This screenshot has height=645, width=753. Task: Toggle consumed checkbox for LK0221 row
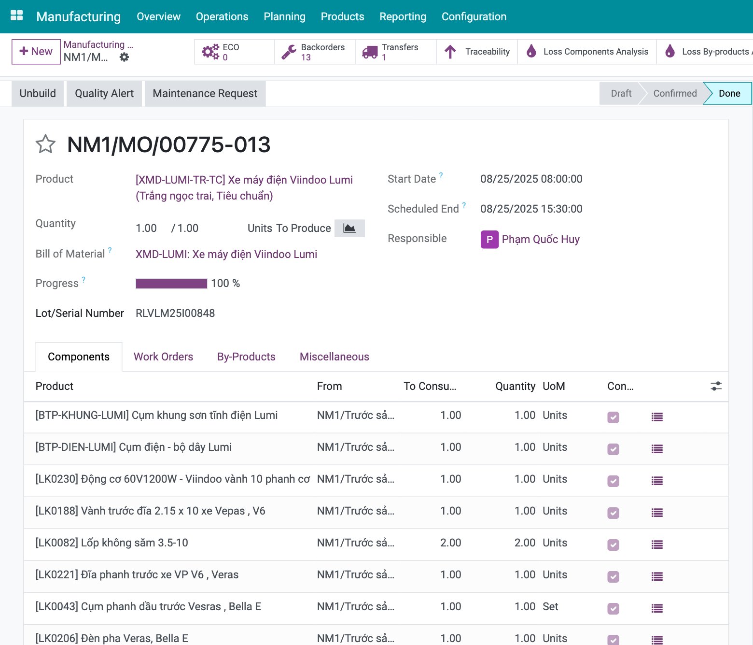click(x=613, y=576)
